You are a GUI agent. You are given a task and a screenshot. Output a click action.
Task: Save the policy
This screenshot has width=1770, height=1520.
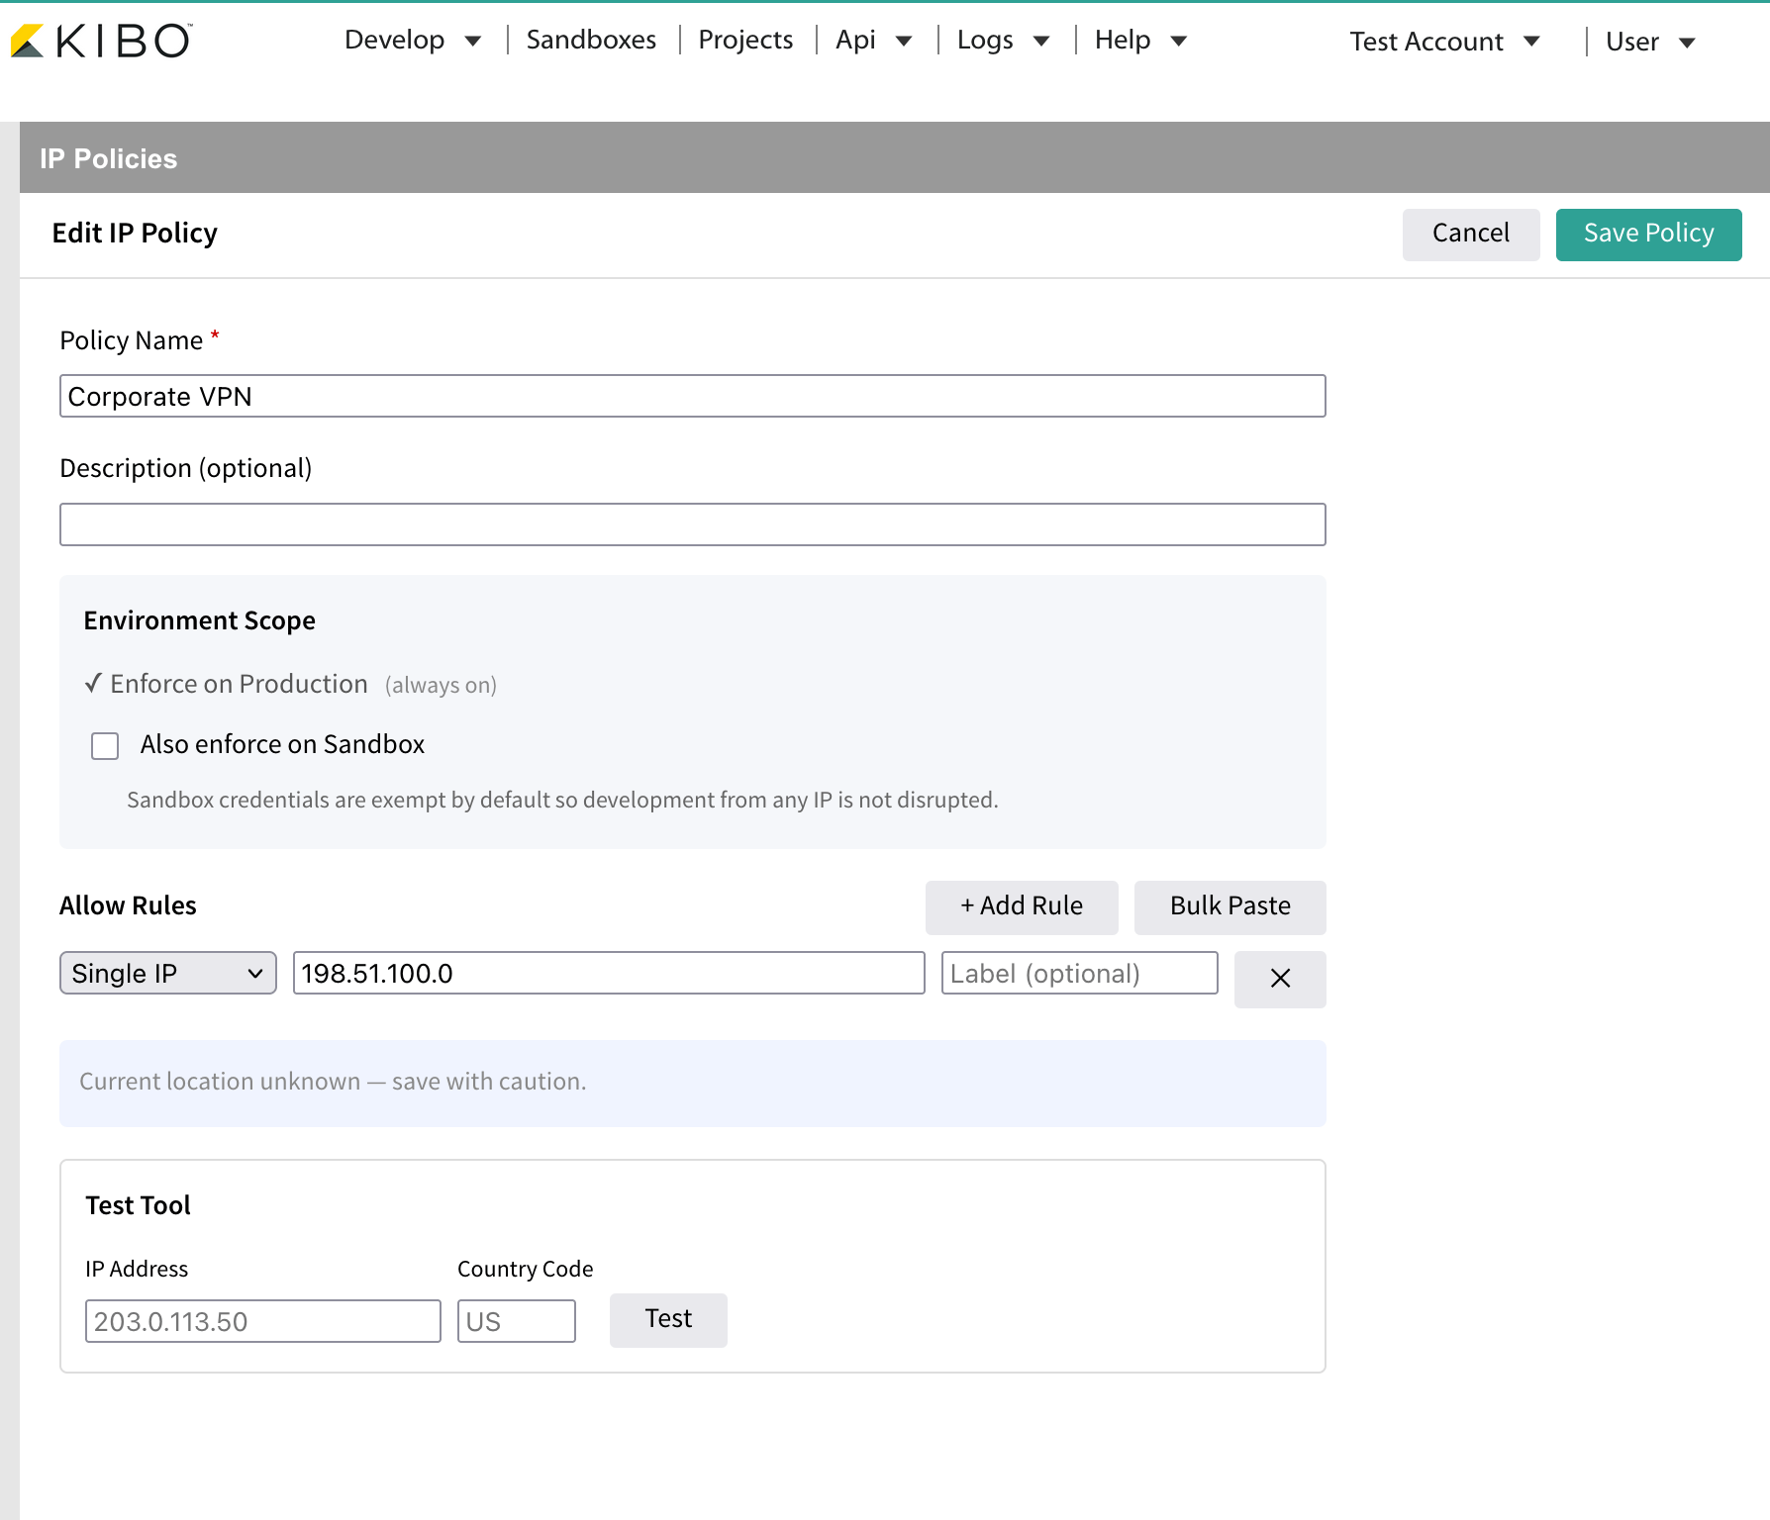pos(1649,235)
